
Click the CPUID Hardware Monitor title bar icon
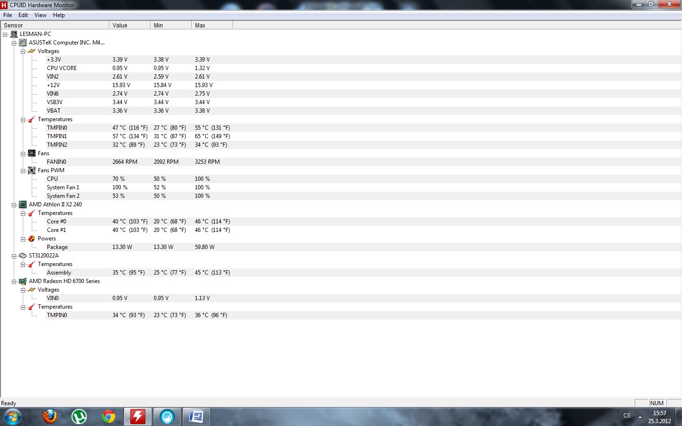point(4,5)
